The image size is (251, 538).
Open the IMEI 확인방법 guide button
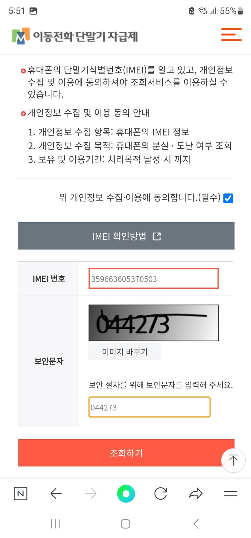[126, 236]
